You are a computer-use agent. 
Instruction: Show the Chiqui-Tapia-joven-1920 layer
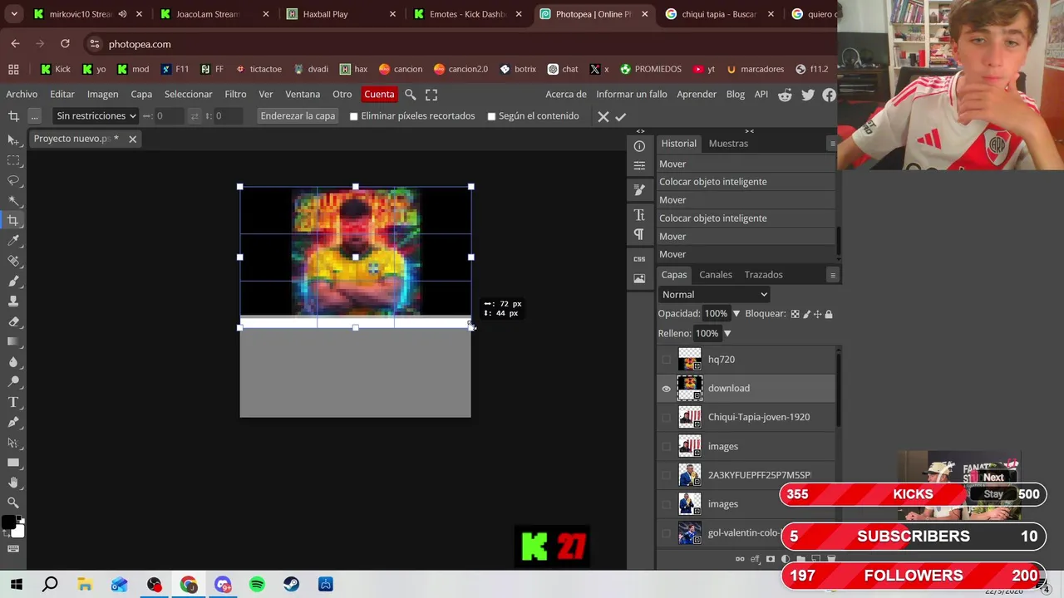[666, 417]
